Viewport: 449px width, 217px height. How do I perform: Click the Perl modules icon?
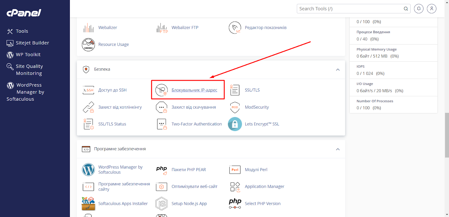click(235, 170)
